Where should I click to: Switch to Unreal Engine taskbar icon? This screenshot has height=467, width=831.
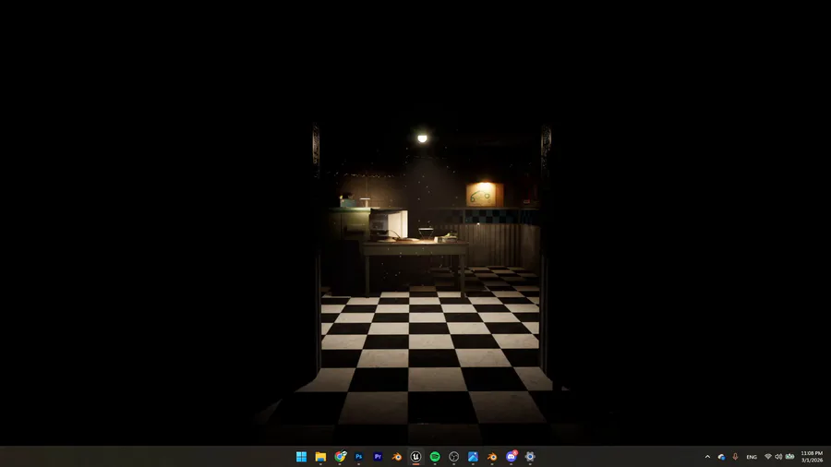[415, 457]
